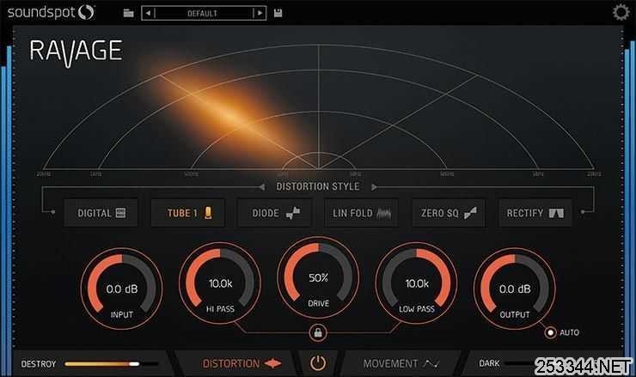Click the INPUT gain knob
The width and height of the screenshot is (636, 377).
click(x=122, y=289)
